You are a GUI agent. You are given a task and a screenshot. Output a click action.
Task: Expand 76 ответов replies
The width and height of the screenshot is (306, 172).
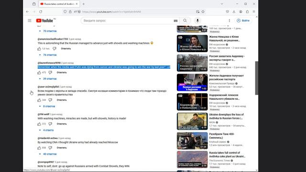click(x=48, y=55)
